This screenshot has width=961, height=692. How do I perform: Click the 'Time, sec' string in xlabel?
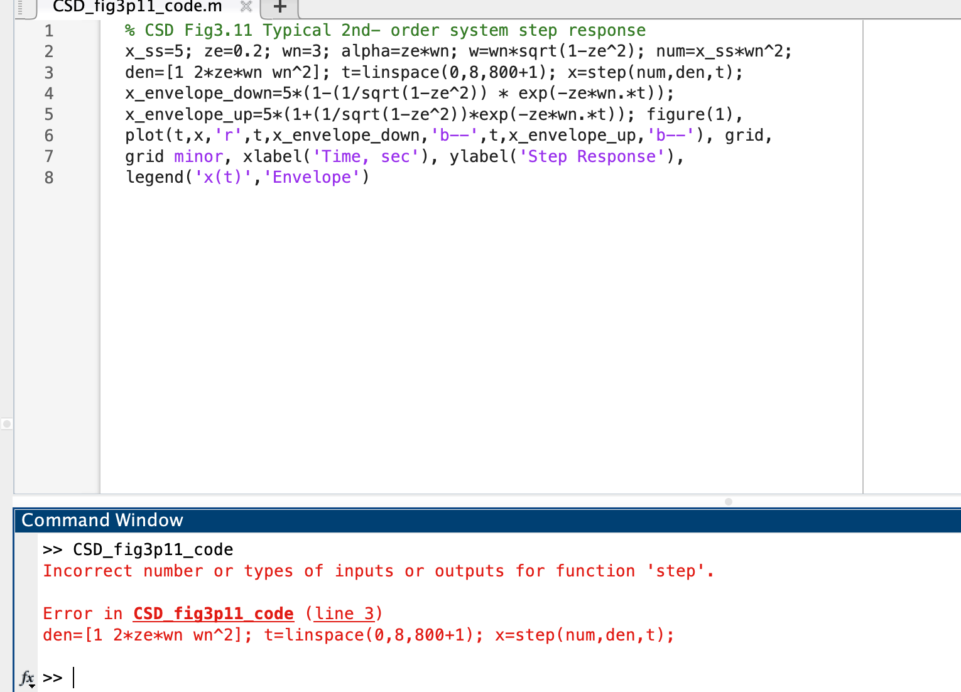coord(366,156)
